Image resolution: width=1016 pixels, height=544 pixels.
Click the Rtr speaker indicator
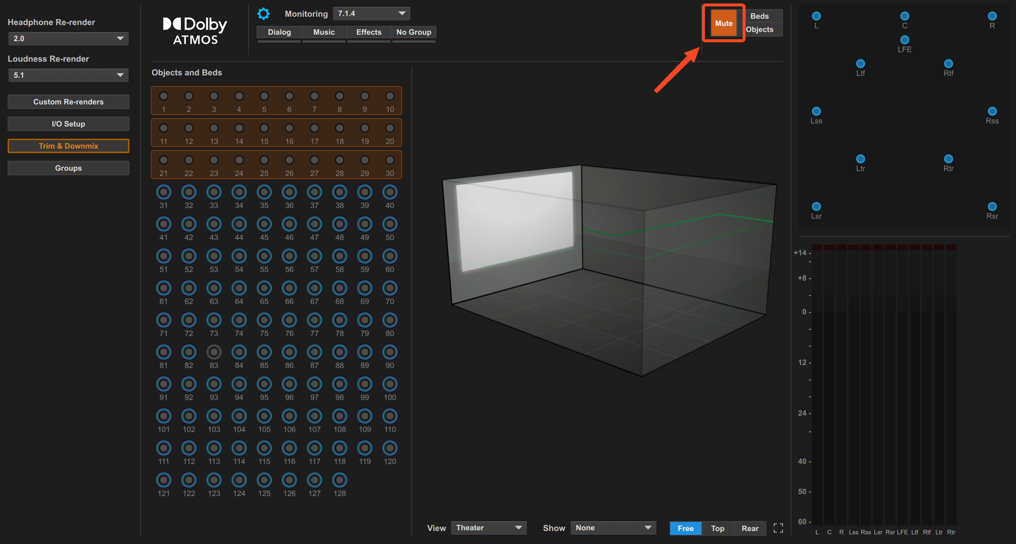click(x=948, y=159)
